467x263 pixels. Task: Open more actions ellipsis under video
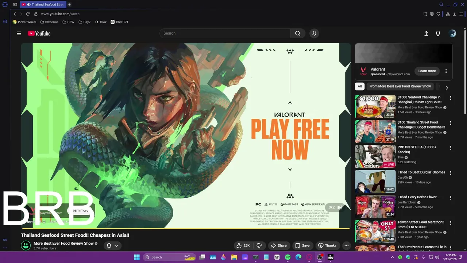pyautogui.click(x=347, y=245)
